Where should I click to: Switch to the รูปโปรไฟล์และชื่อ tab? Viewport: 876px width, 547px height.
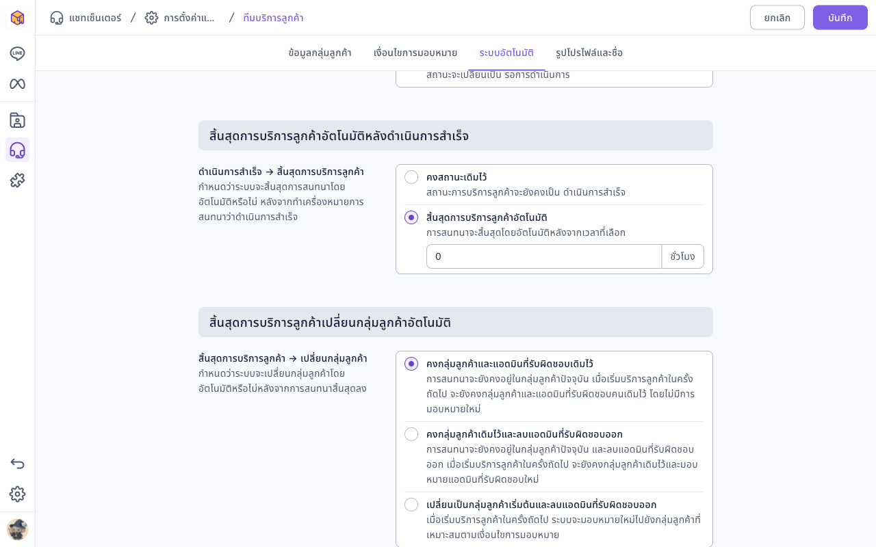(589, 53)
